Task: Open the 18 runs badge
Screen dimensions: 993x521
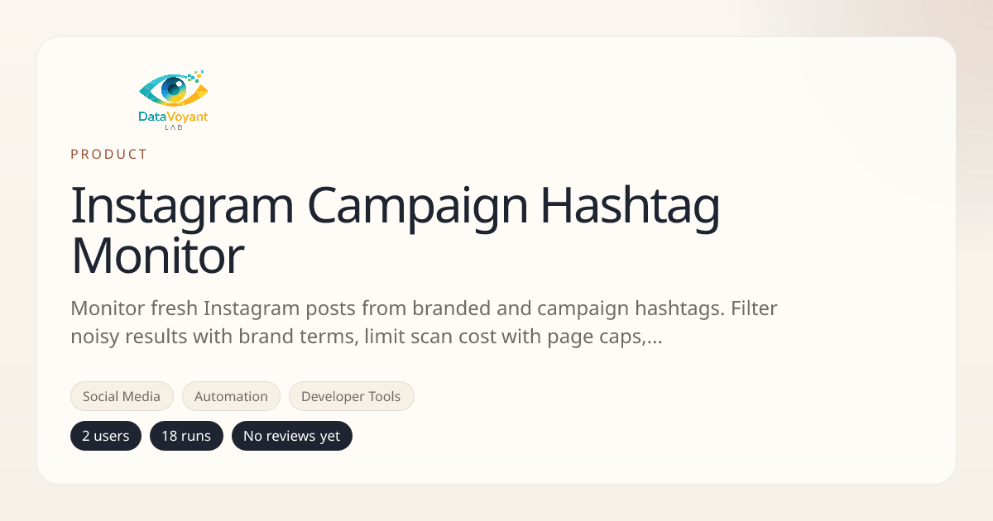Action: [186, 436]
